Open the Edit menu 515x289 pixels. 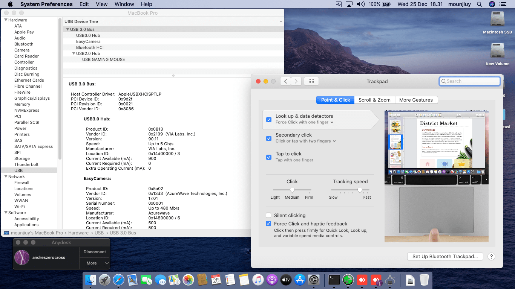(84, 4)
